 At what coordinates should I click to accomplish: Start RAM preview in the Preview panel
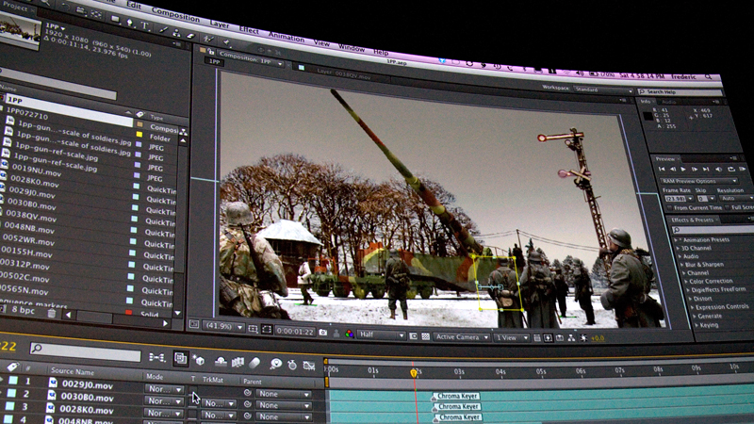(743, 170)
